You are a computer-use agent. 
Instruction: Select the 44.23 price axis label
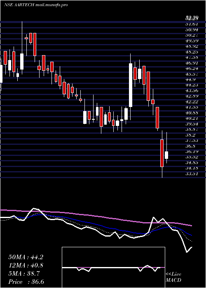tap(192, 85)
